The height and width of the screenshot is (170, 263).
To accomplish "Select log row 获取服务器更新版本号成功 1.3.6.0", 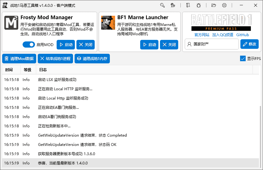I will click(x=131, y=154).
